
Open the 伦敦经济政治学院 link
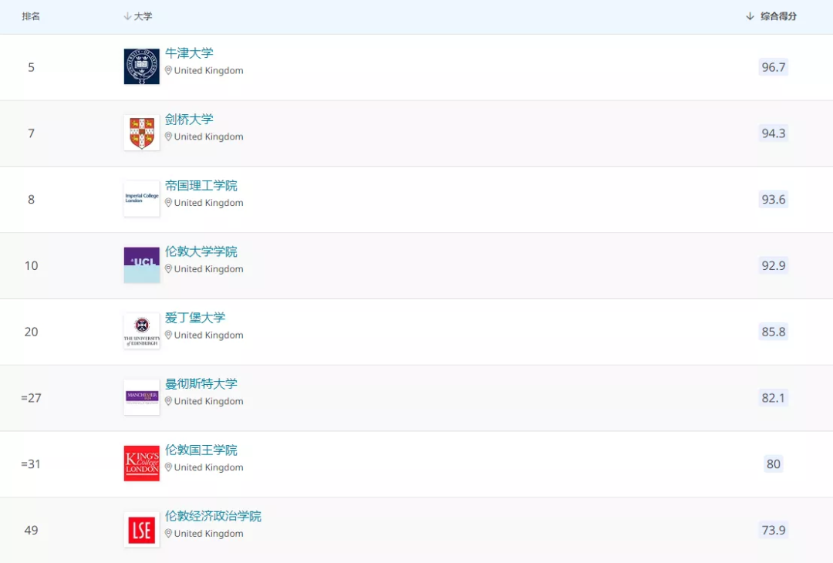coord(213,516)
